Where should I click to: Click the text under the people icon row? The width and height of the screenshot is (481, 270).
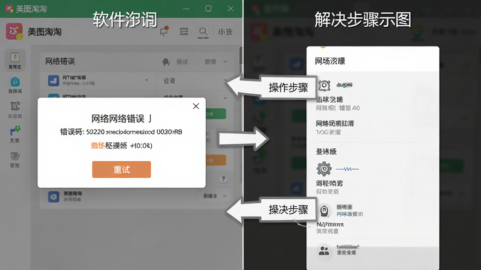[x=346, y=253]
